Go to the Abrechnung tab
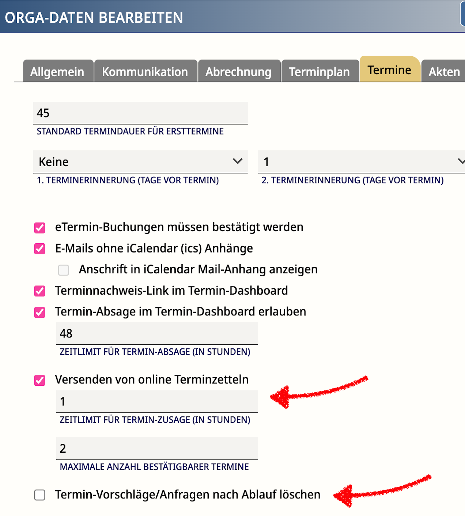The image size is (465, 516). click(x=239, y=71)
